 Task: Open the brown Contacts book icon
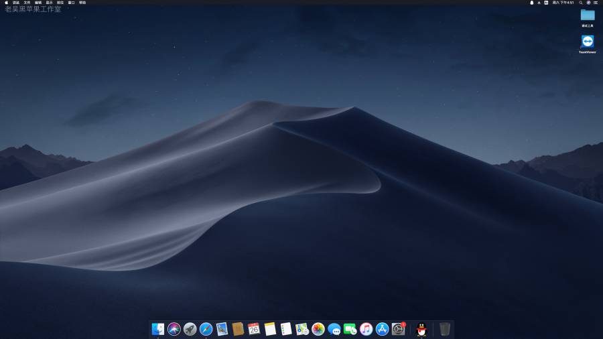[x=238, y=329]
